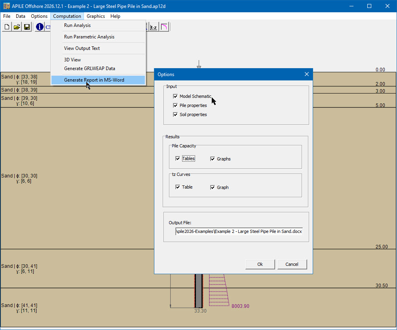Viewport: 397px width, 330px height.
Task: Click the 3.00 depth marker
Action: point(380,91)
